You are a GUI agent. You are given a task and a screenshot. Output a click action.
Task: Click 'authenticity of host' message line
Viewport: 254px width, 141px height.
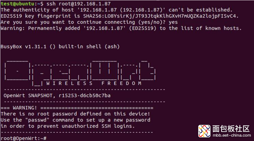click(x=117, y=10)
